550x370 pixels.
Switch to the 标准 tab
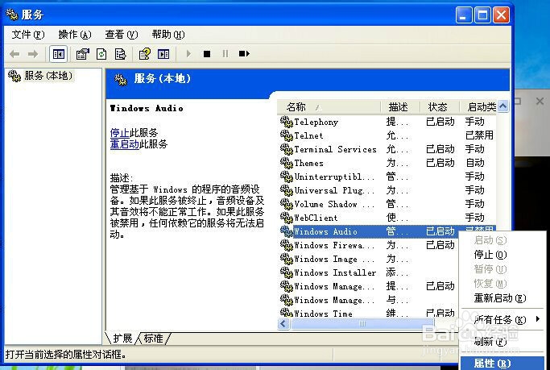pyautogui.click(x=154, y=339)
